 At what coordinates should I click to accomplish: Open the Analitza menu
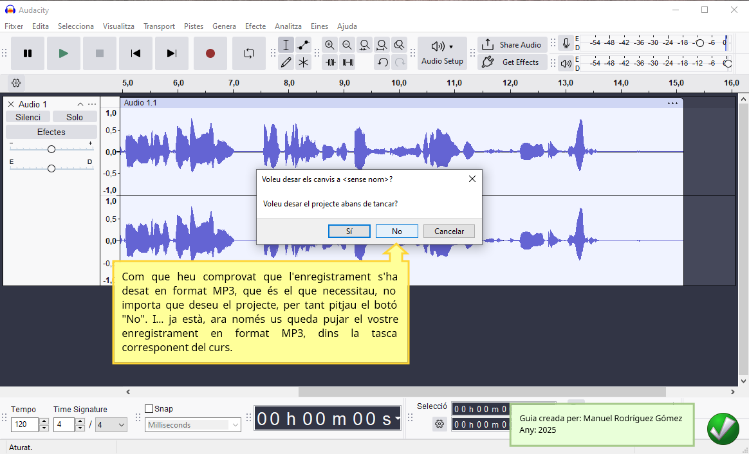288,26
